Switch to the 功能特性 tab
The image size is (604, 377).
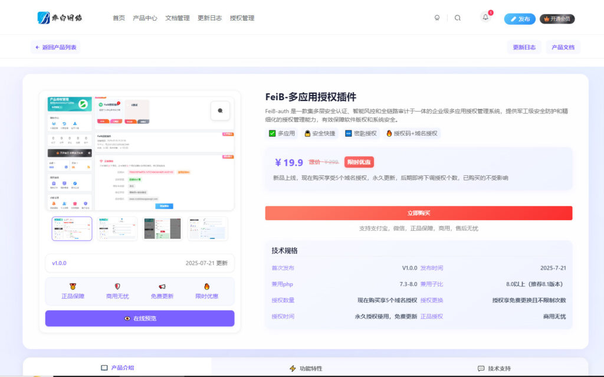click(x=306, y=368)
